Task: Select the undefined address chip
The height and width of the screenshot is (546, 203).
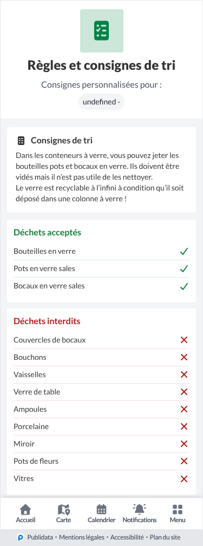Action: pos(101,102)
